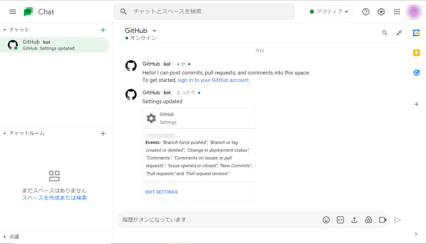Click the 今日 date separator label
The width and height of the screenshot is (426, 244).
point(260,51)
